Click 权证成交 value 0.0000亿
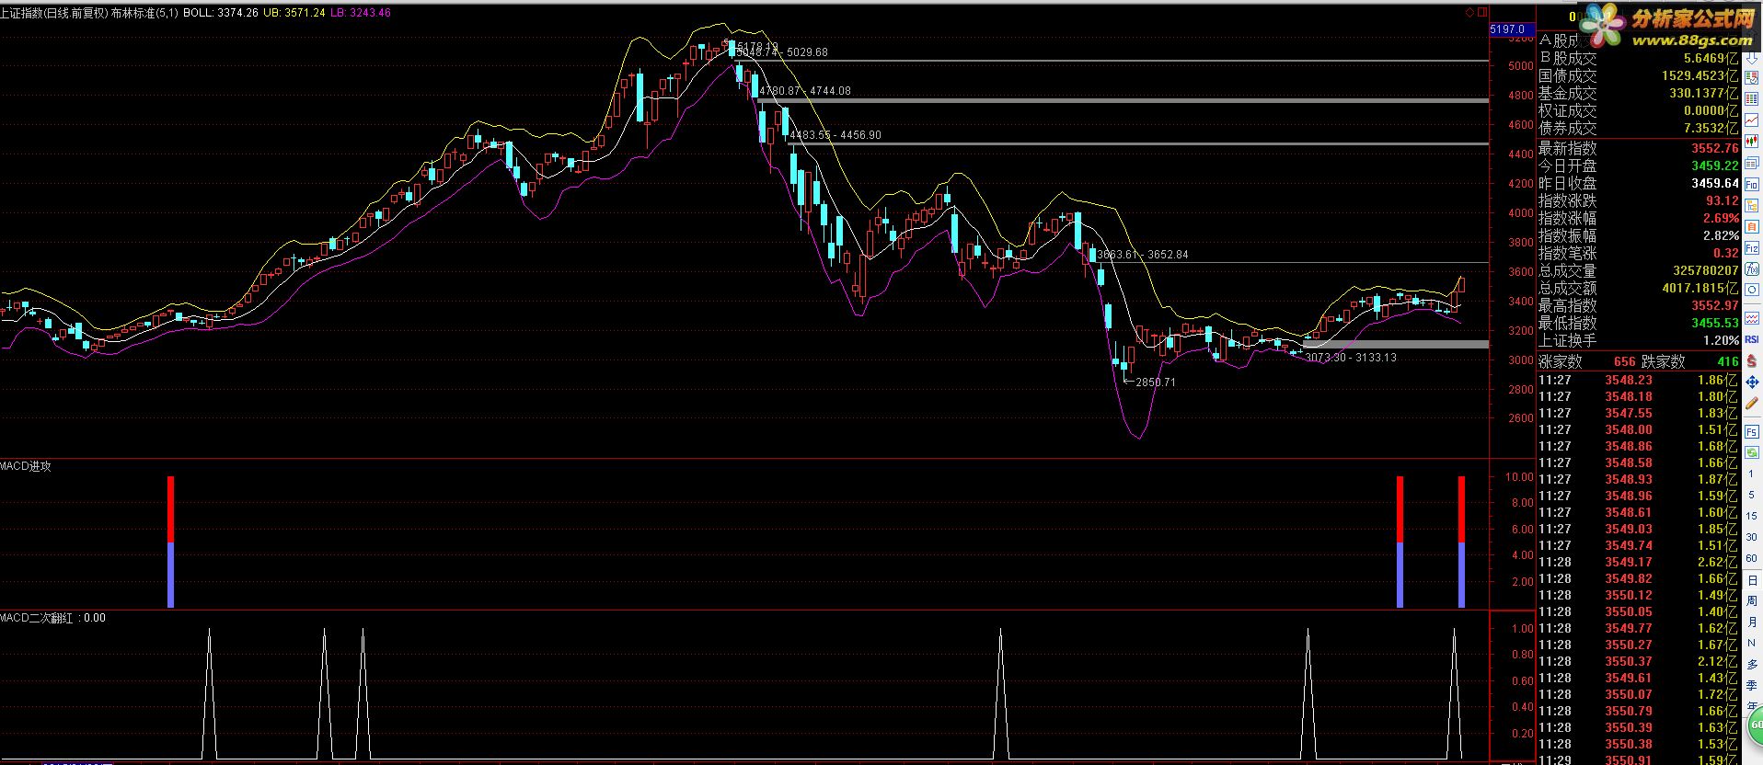The height and width of the screenshot is (765, 1763). [x=1711, y=111]
